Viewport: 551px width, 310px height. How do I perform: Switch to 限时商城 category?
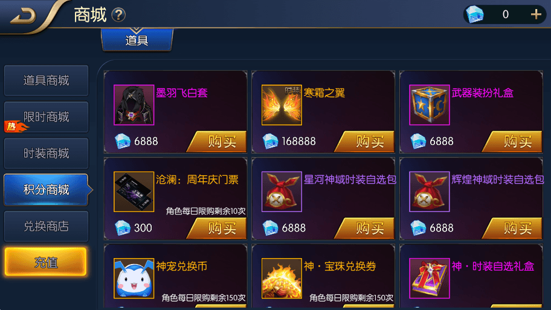click(46, 117)
